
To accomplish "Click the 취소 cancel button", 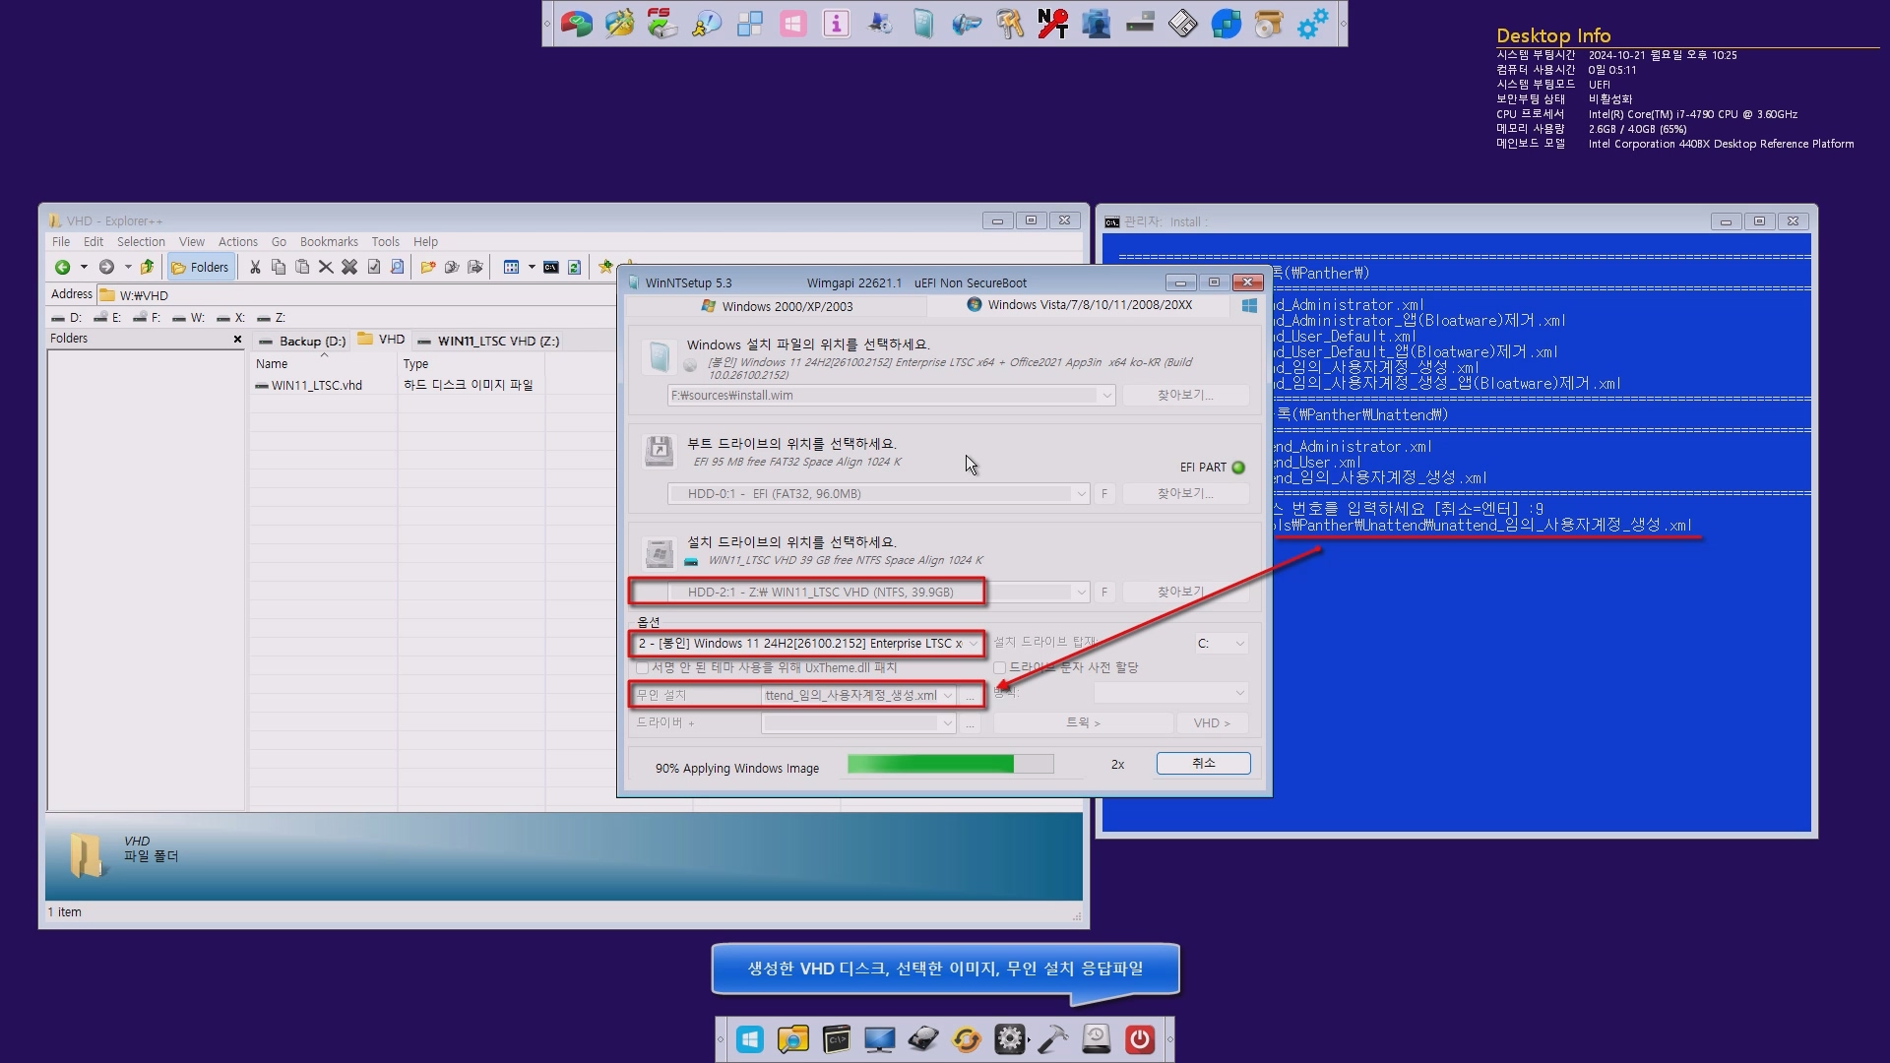I will (x=1203, y=763).
